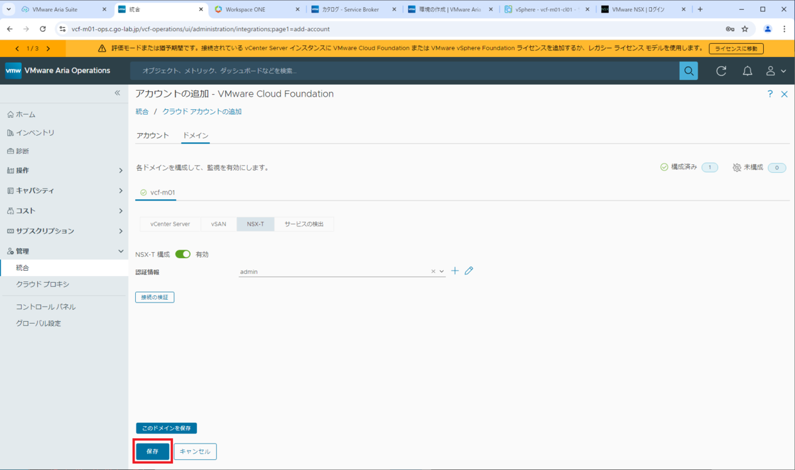Go to previous banner message

(x=17, y=48)
